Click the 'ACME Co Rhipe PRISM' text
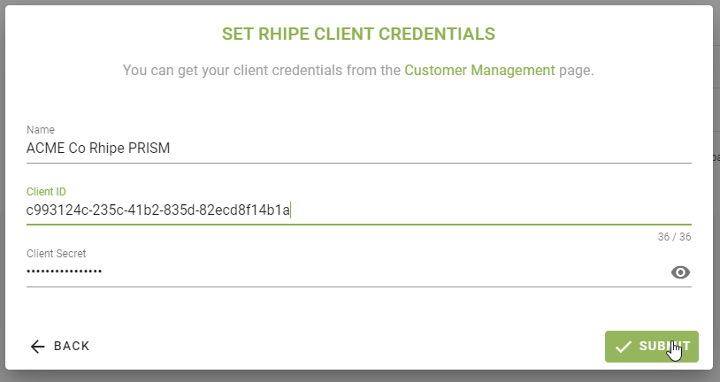720x382 pixels. pyautogui.click(x=98, y=149)
